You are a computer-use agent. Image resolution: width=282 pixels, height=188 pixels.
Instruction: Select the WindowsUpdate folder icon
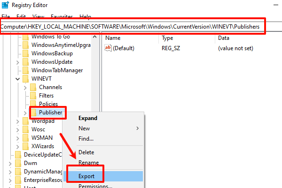(25, 62)
